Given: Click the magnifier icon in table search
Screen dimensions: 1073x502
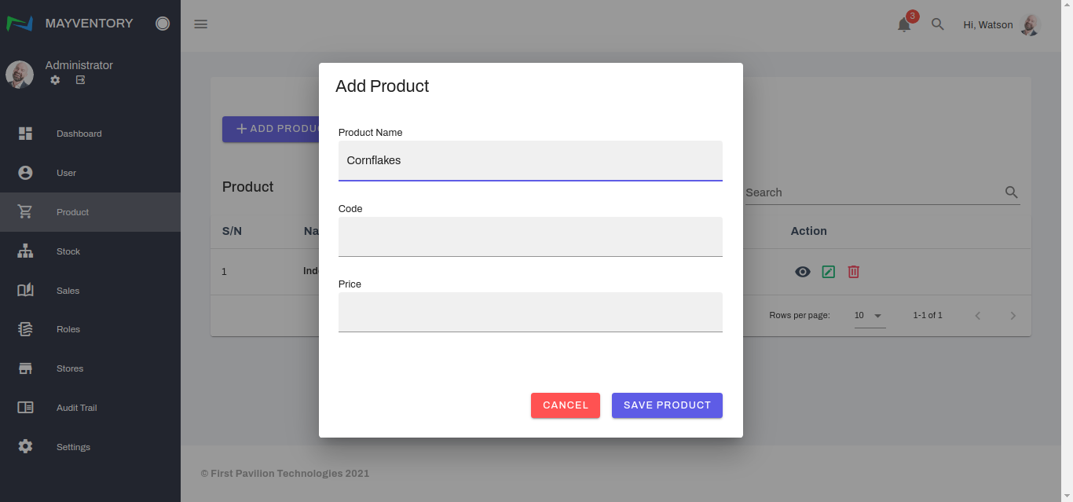Looking at the screenshot, I should pyautogui.click(x=1011, y=192).
